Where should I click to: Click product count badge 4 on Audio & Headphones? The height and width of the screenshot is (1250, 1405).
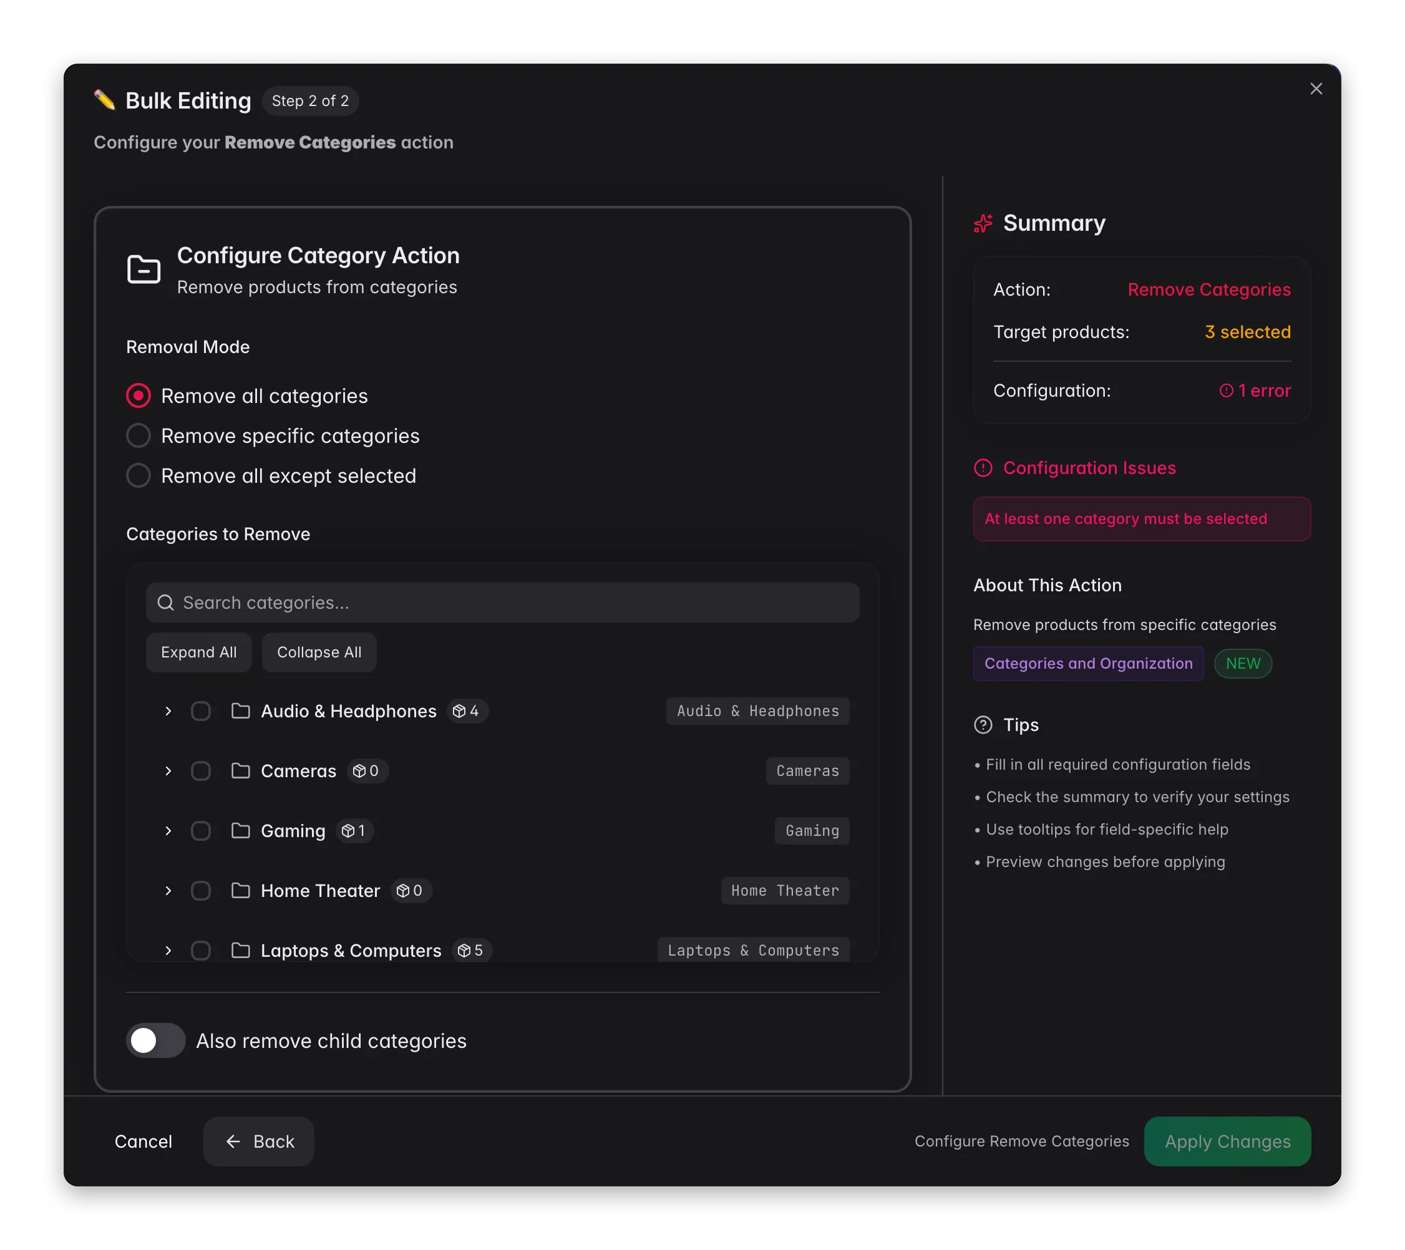click(467, 710)
